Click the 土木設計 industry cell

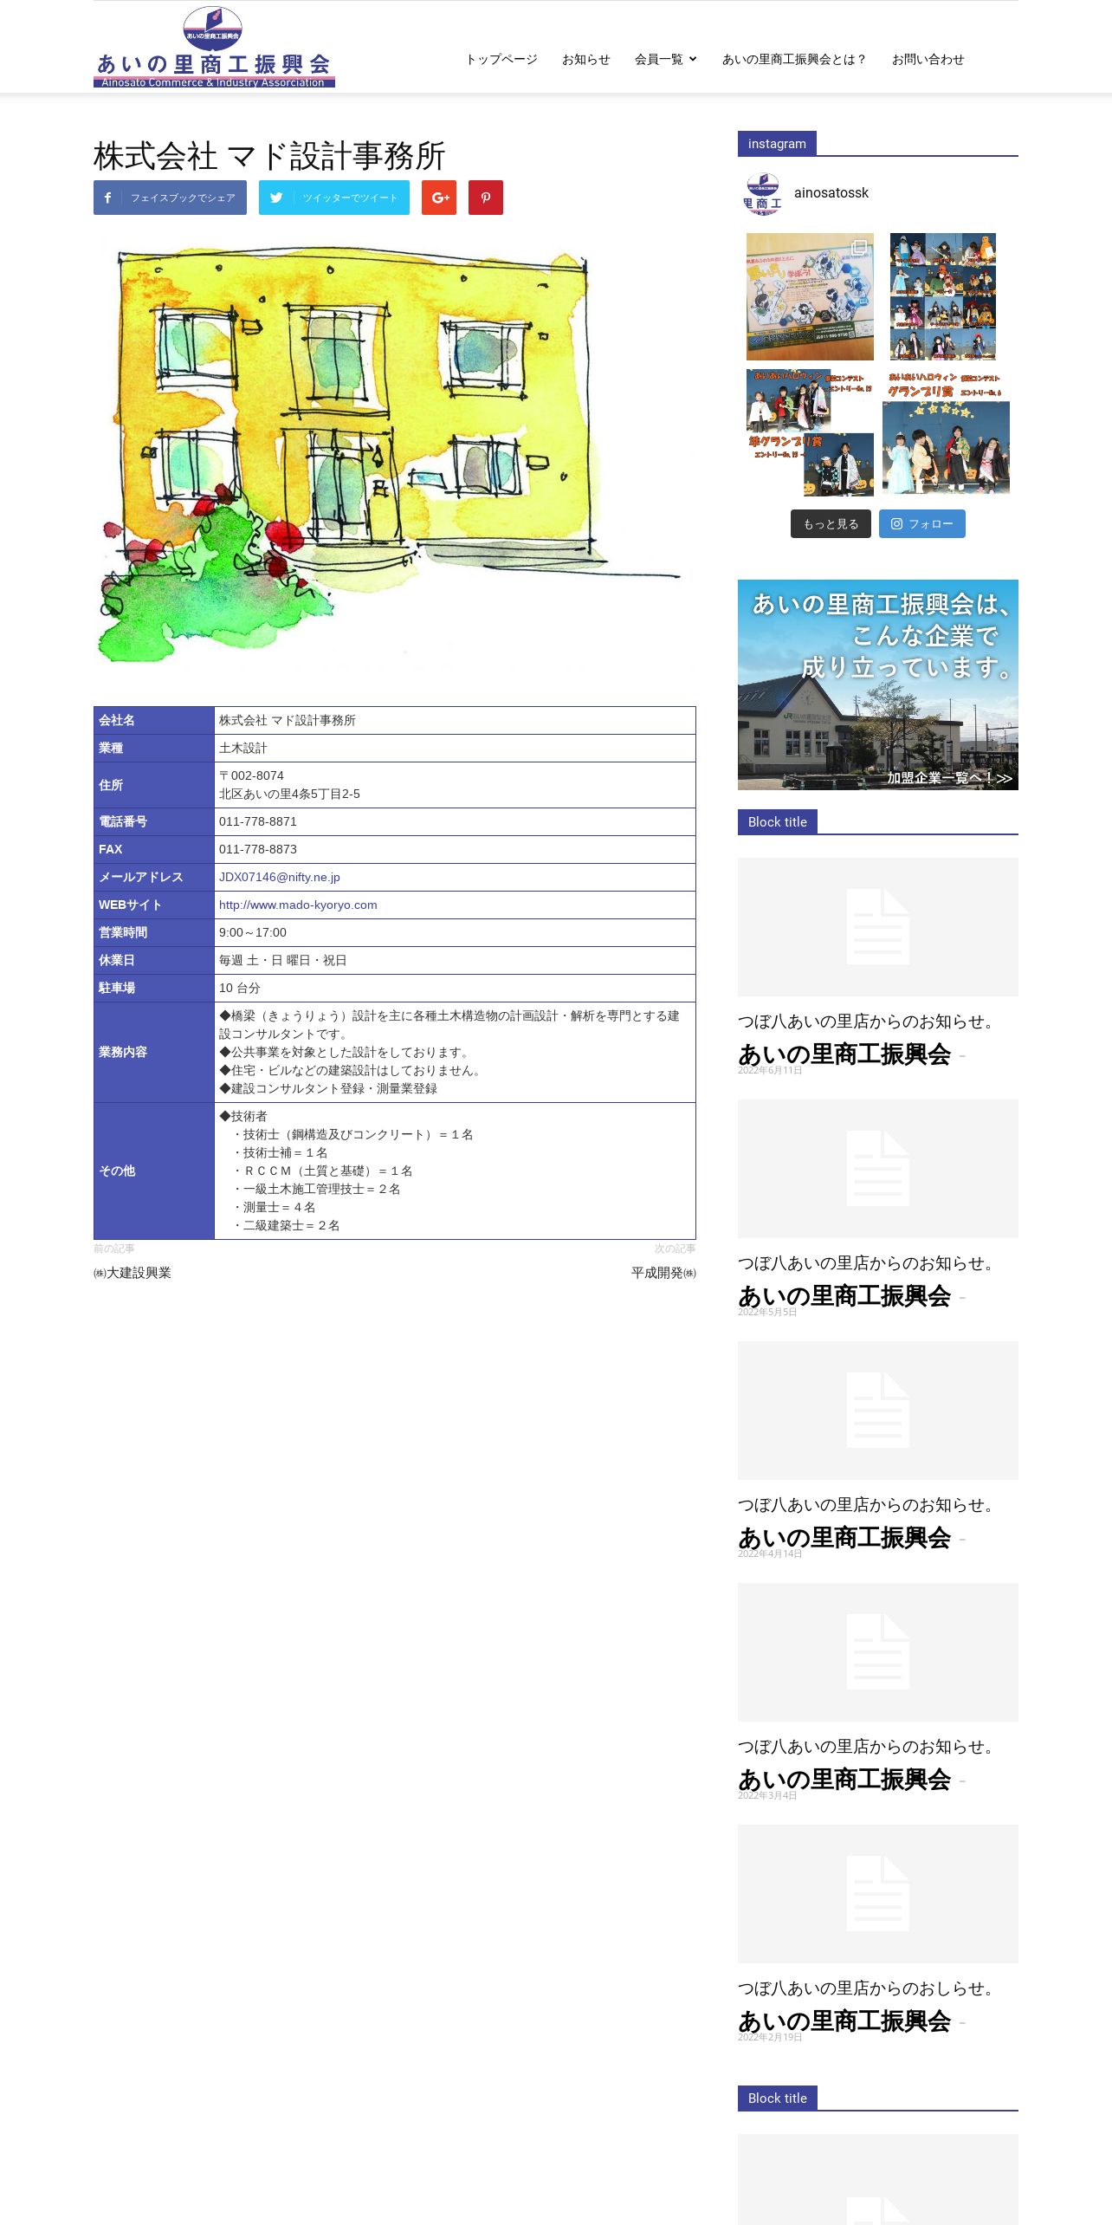point(455,748)
